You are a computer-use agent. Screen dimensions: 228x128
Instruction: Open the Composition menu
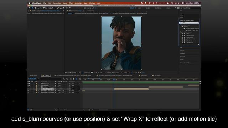pyautogui.click(x=57, y=3)
